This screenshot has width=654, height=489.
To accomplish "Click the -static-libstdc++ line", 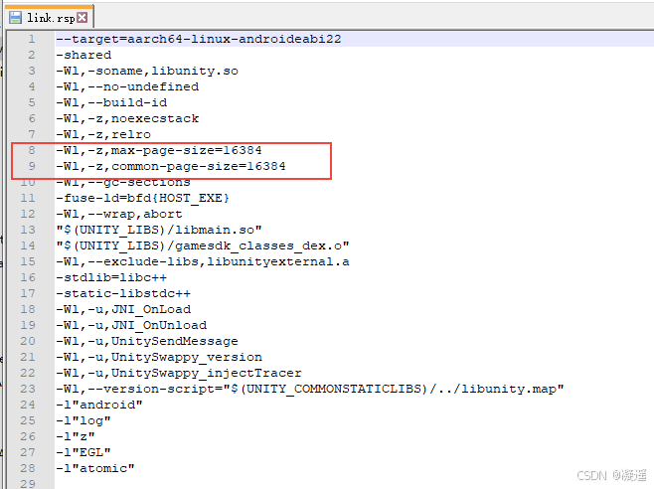I will [123, 293].
